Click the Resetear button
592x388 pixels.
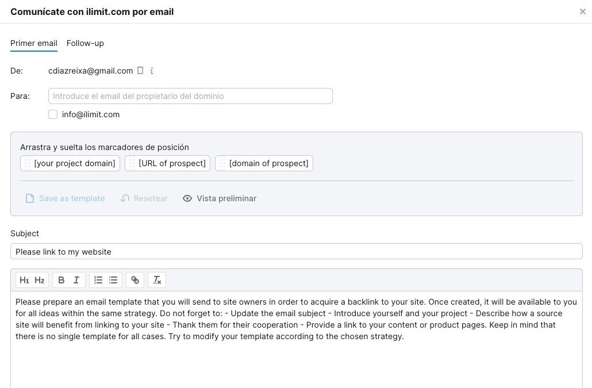point(144,198)
